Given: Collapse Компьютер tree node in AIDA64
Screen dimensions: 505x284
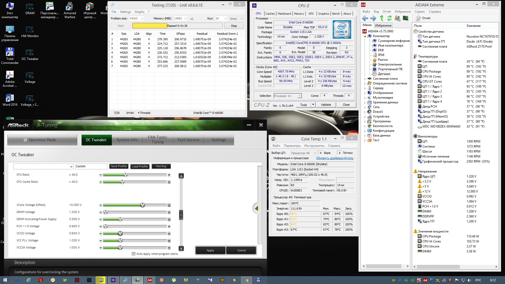Looking at the screenshot, I should pos(365,36).
